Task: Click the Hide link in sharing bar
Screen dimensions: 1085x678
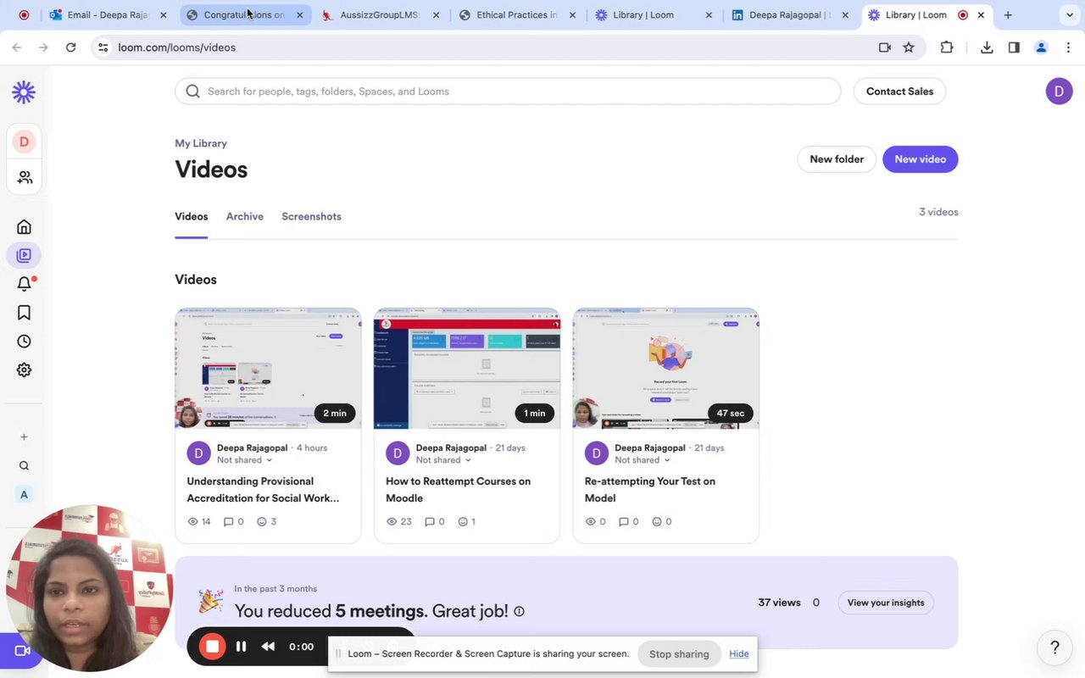Action: click(x=739, y=654)
